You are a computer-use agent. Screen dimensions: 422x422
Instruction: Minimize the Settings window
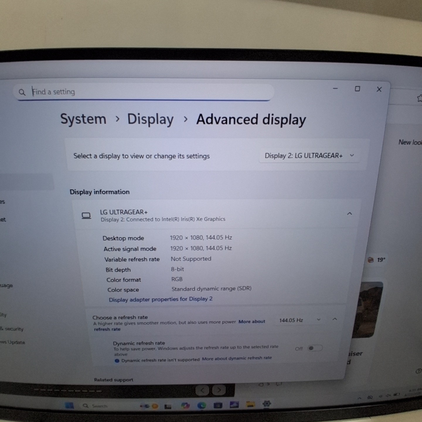(336, 88)
